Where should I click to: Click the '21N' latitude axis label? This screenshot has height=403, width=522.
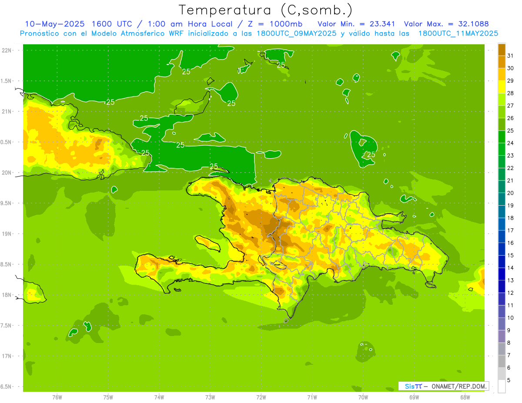(7, 111)
